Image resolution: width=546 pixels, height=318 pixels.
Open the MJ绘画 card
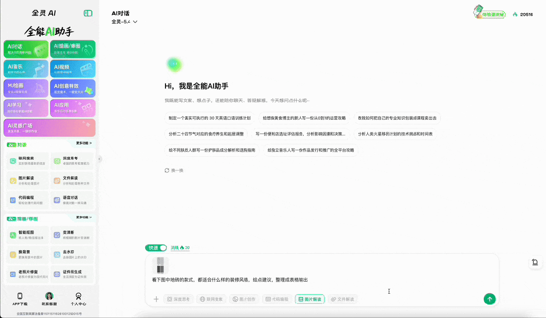pyautogui.click(x=26, y=88)
